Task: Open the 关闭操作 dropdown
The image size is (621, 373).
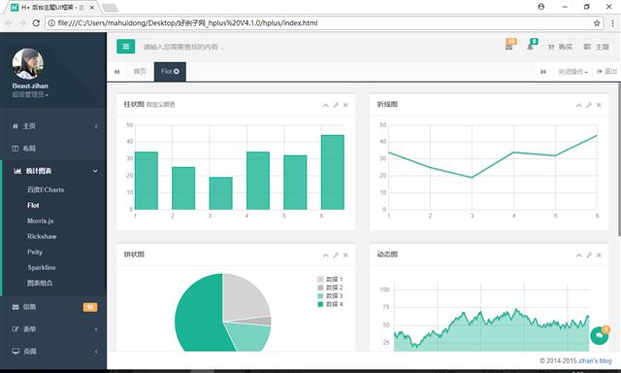Action: click(x=572, y=71)
